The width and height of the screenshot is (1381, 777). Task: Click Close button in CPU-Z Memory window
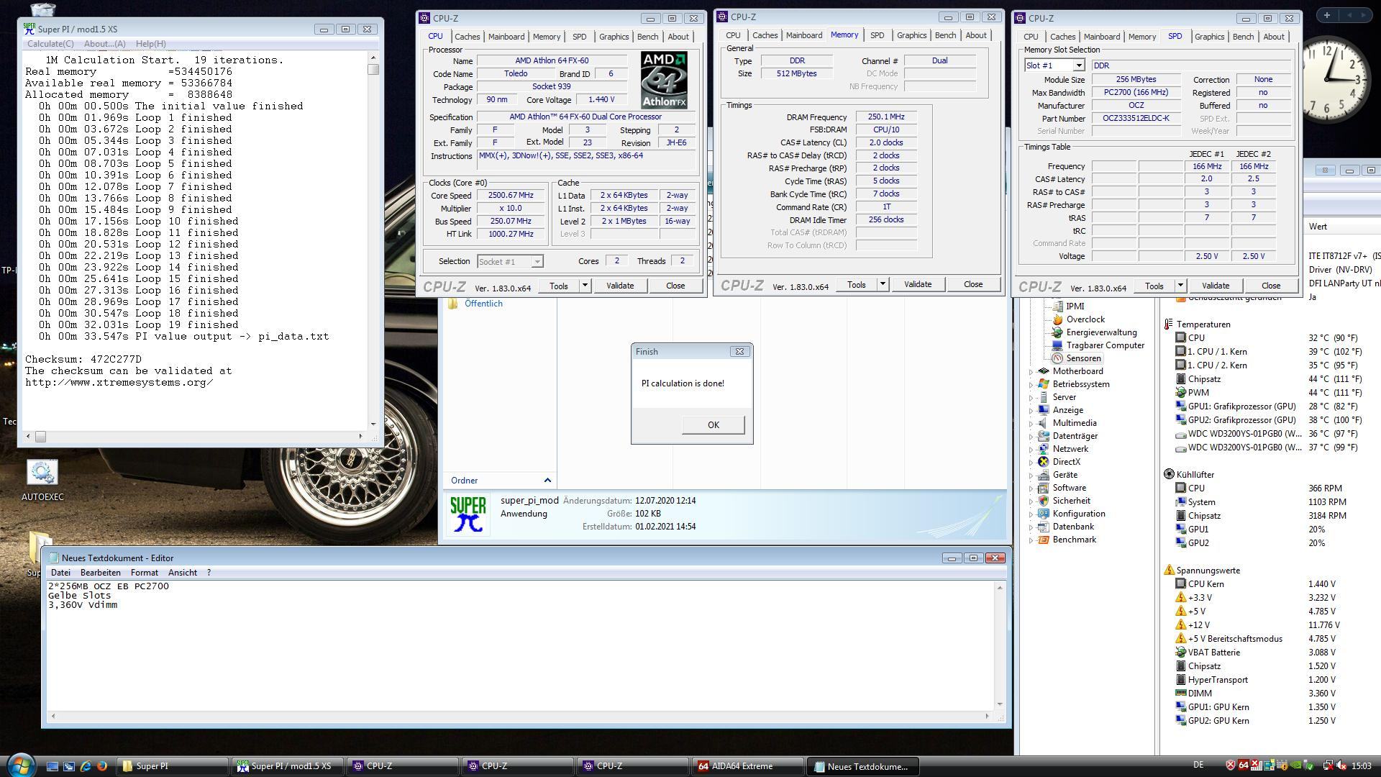pyautogui.click(x=973, y=284)
